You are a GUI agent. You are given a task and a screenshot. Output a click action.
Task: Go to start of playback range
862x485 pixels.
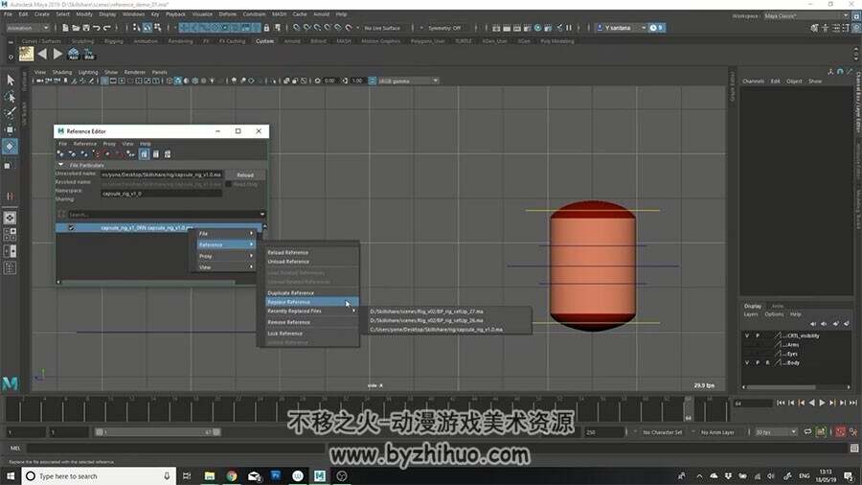[781, 404]
